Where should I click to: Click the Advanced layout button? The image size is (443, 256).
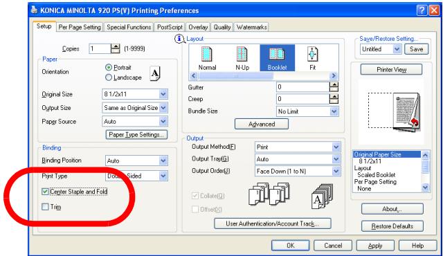(x=262, y=124)
